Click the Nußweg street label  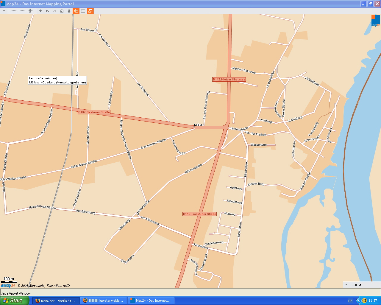pyautogui.click(x=230, y=214)
